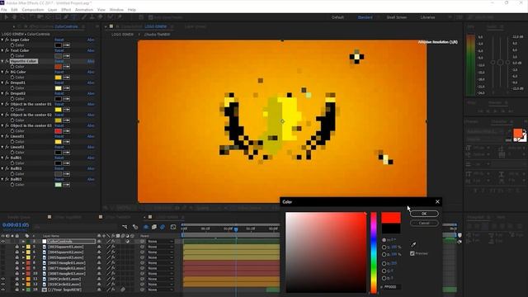
Task: Switch to Standard workspace
Action: pyautogui.click(x=365, y=17)
